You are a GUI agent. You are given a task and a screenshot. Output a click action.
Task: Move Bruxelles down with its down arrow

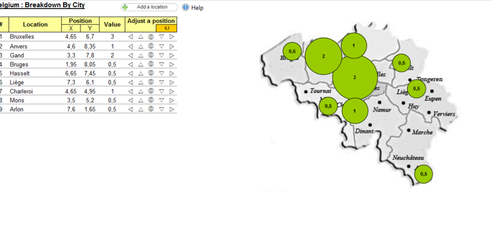[161, 37]
